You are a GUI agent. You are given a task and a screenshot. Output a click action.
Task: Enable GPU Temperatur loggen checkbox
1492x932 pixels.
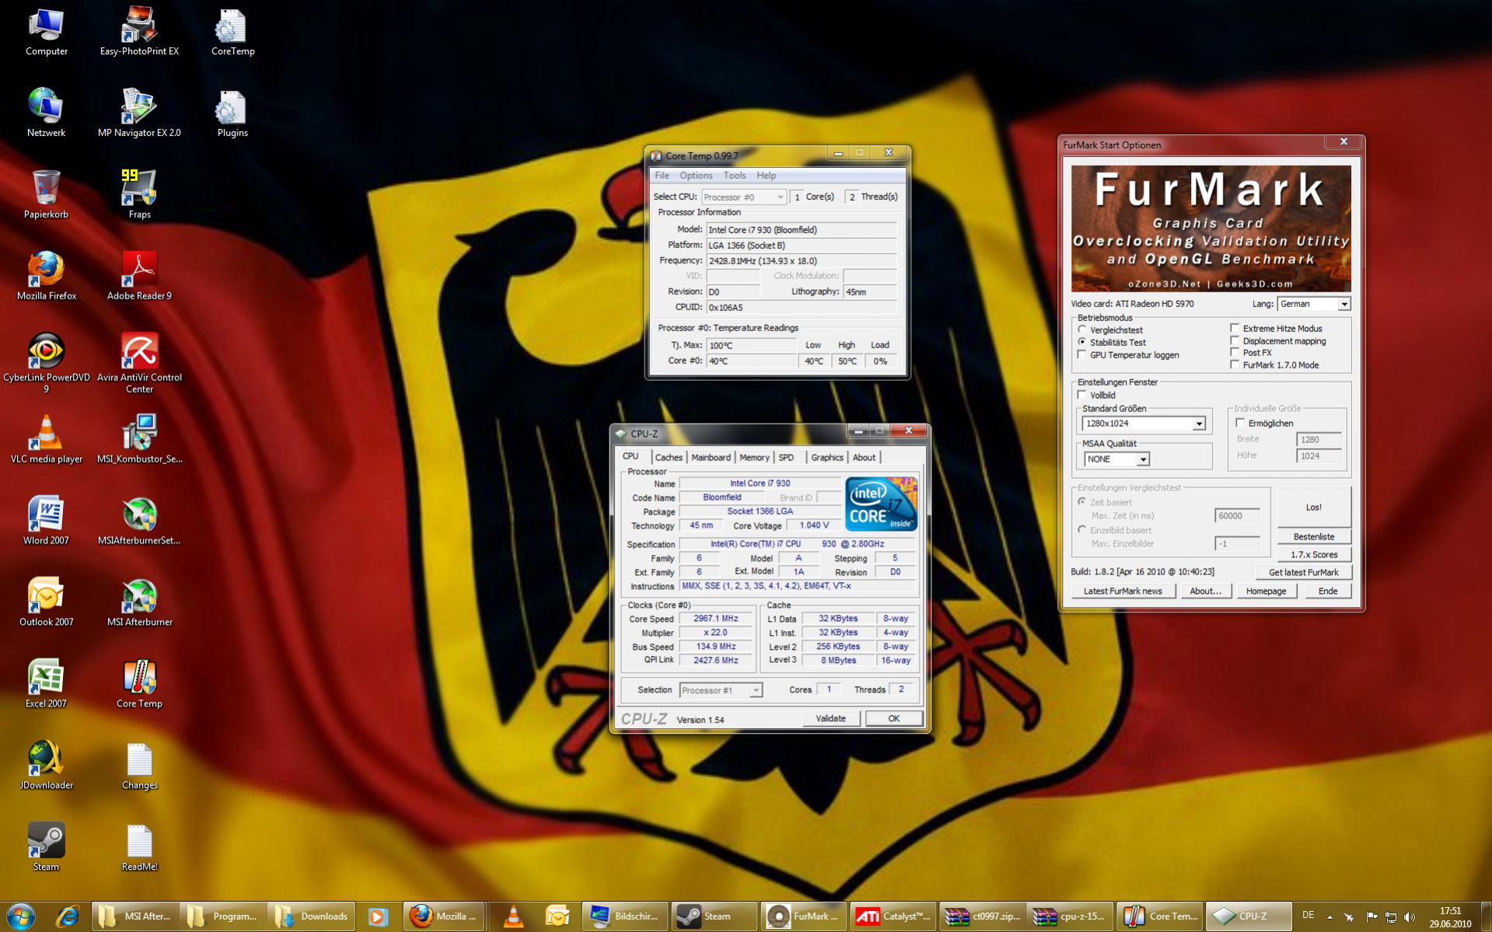(1082, 354)
